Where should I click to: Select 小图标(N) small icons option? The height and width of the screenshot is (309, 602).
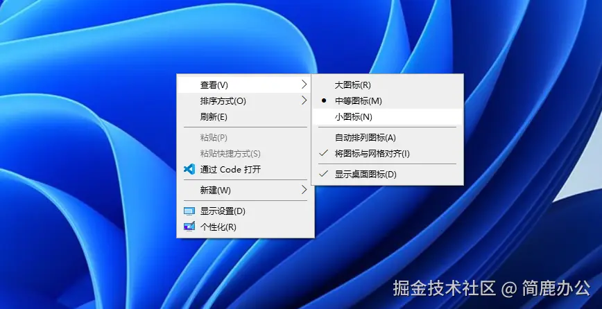387,117
